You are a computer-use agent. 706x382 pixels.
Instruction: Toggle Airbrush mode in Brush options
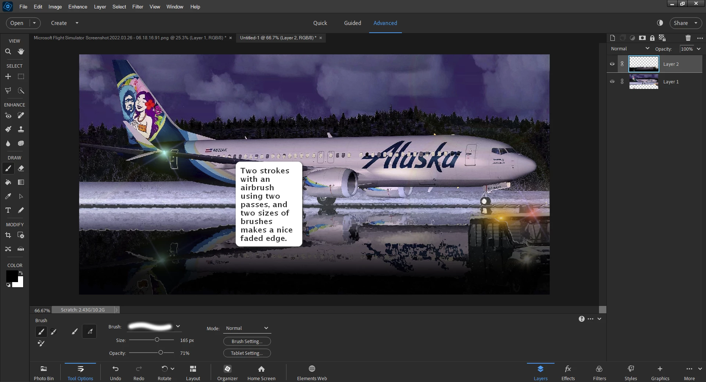tap(90, 331)
